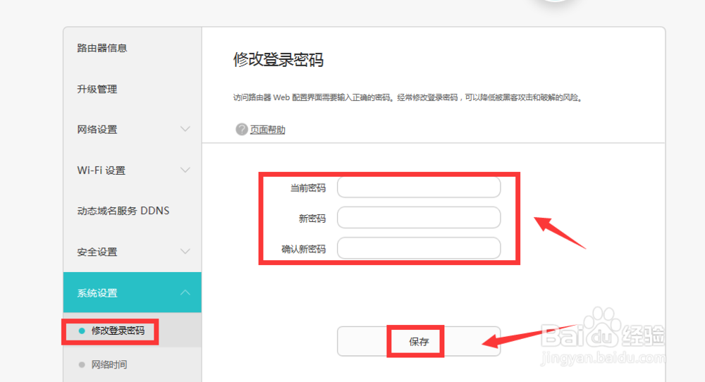Open 动态域名服务 DDNS page
Viewport: 705px width, 382px height.
(123, 211)
